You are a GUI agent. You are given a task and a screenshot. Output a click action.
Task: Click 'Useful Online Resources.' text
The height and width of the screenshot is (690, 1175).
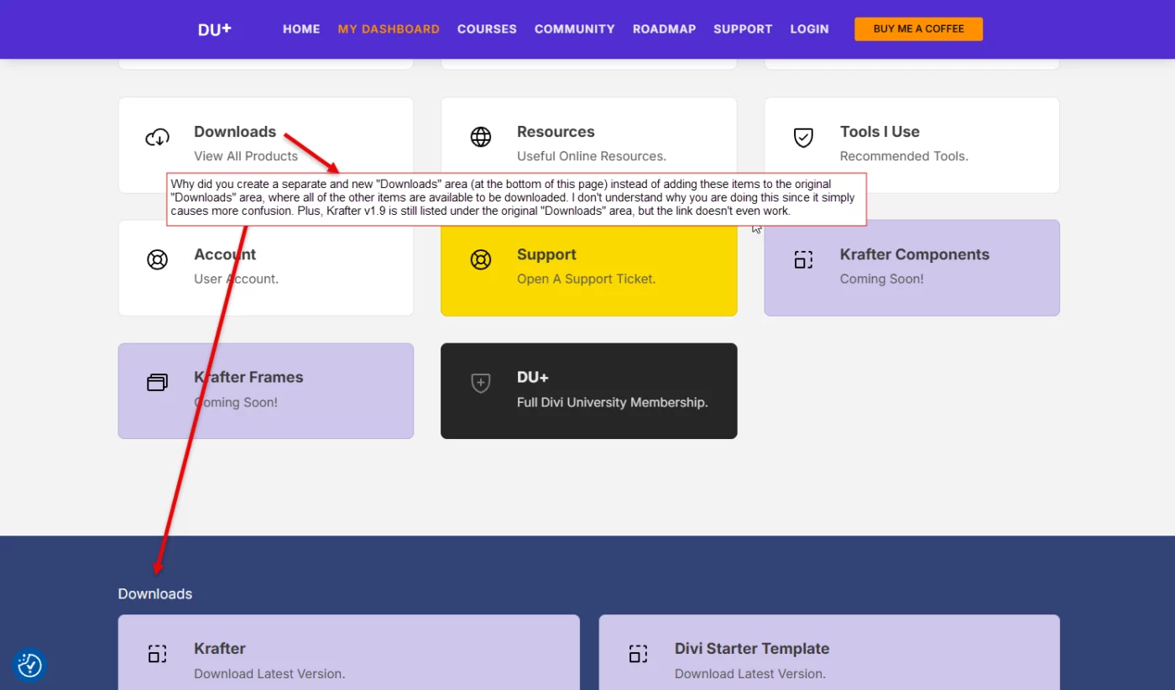592,156
